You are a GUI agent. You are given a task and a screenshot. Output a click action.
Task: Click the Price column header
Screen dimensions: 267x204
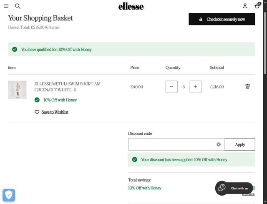135,68
